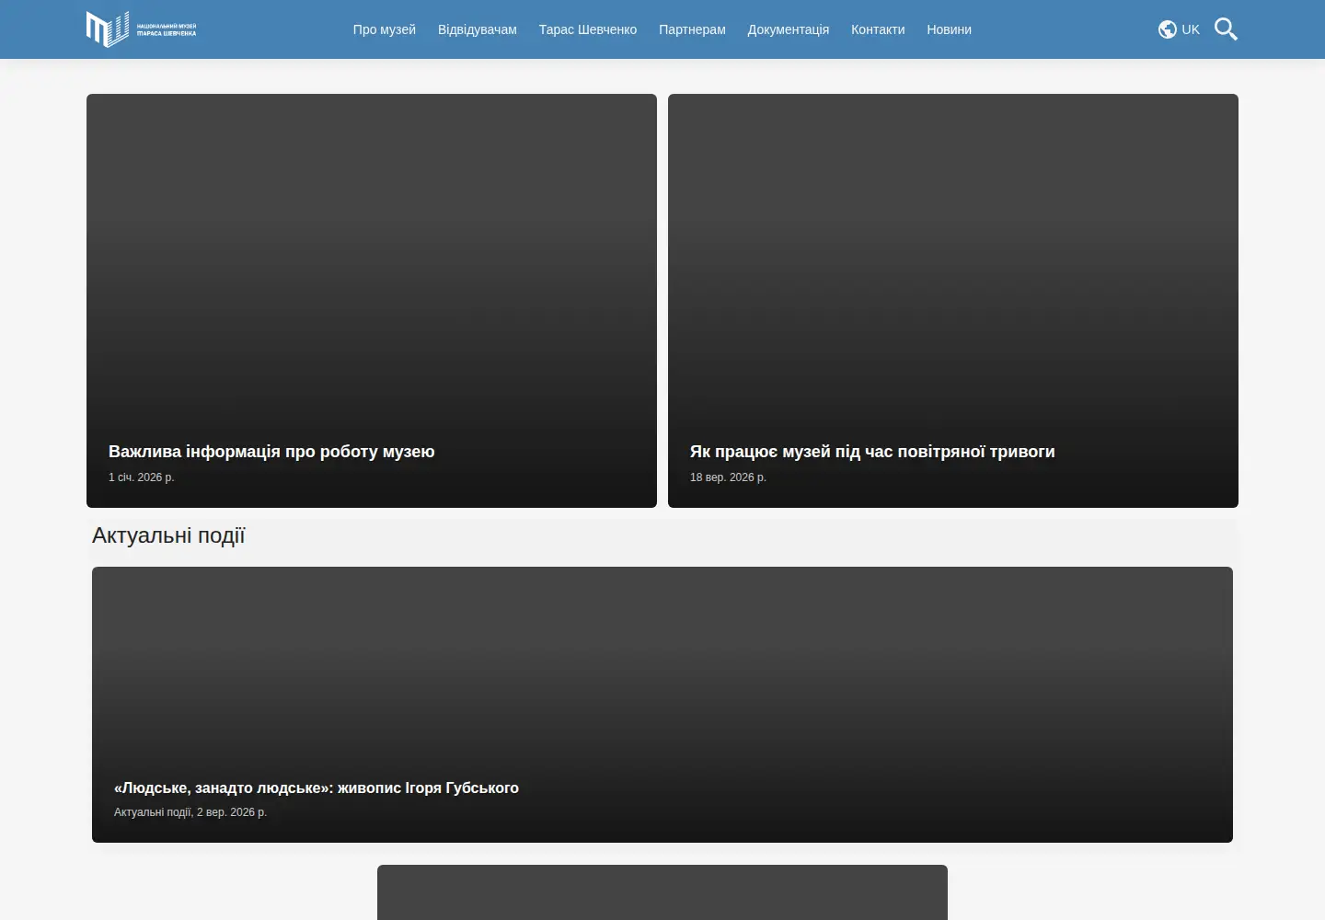Screen dimensions: 1325x920
Task: Open the "Документація" menu
Action: (x=789, y=29)
